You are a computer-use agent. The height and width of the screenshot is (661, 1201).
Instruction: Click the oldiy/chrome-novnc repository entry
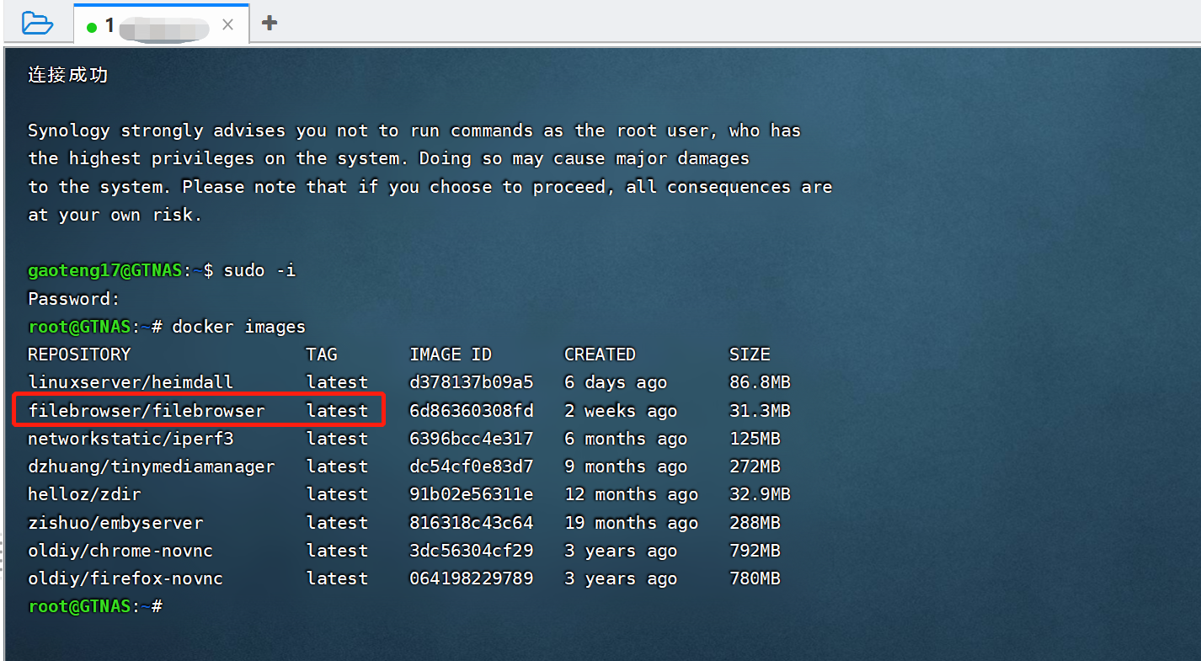pyautogui.click(x=120, y=551)
